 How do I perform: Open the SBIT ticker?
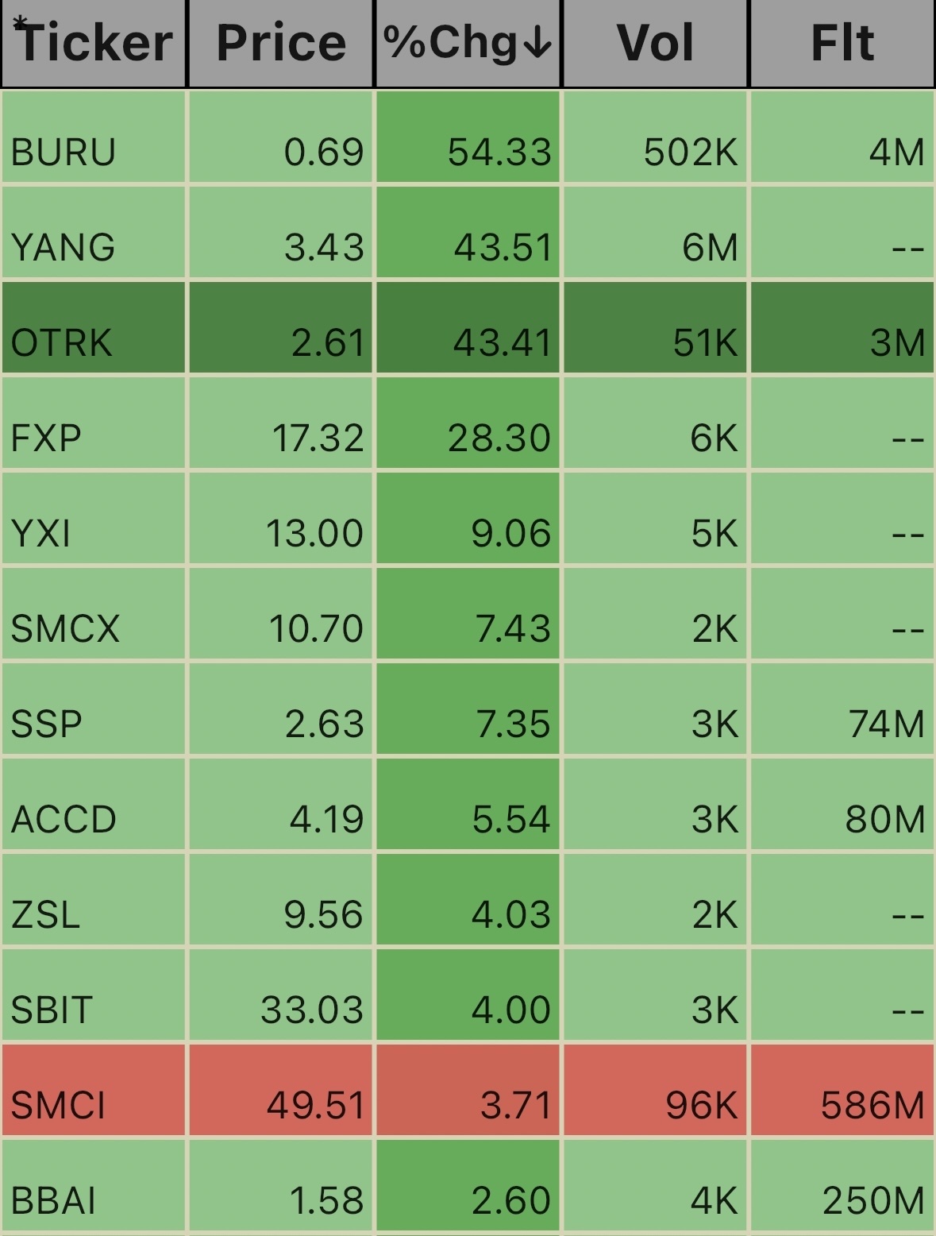pos(52,1010)
